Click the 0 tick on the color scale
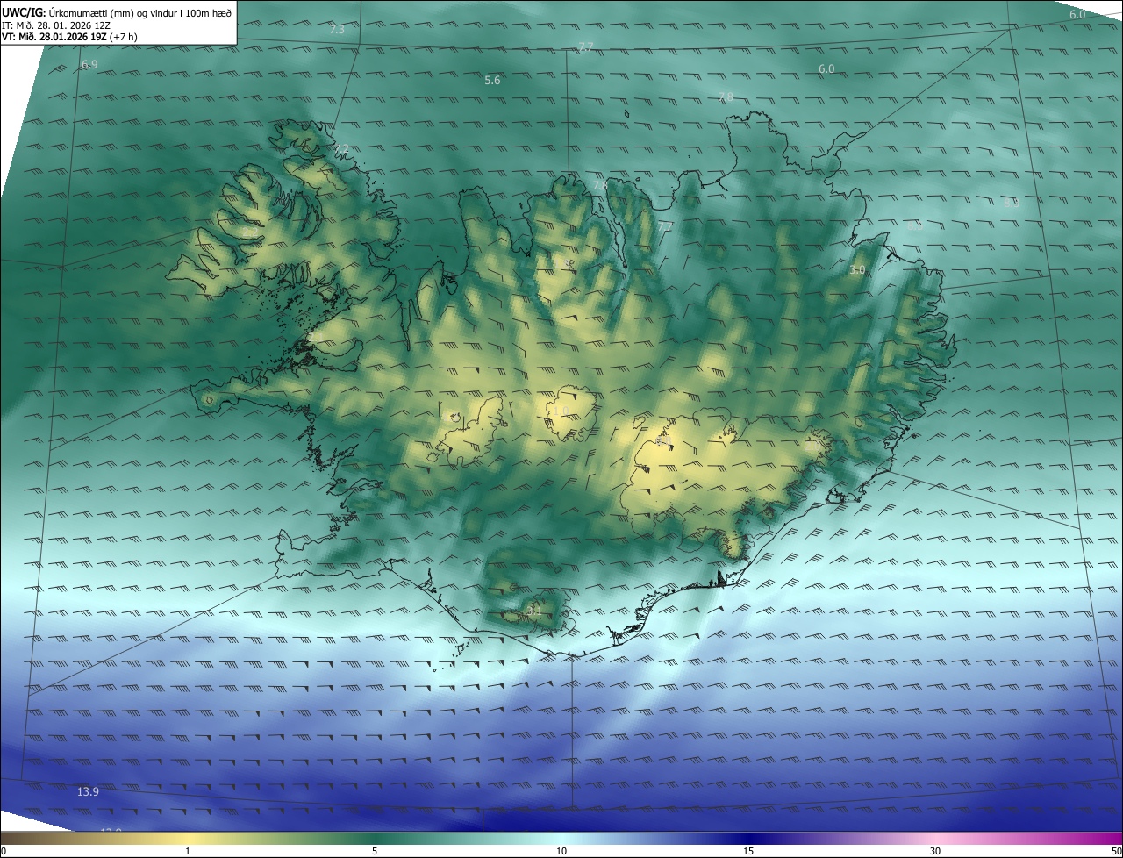Screen dimensions: 1123x858 click(4, 851)
